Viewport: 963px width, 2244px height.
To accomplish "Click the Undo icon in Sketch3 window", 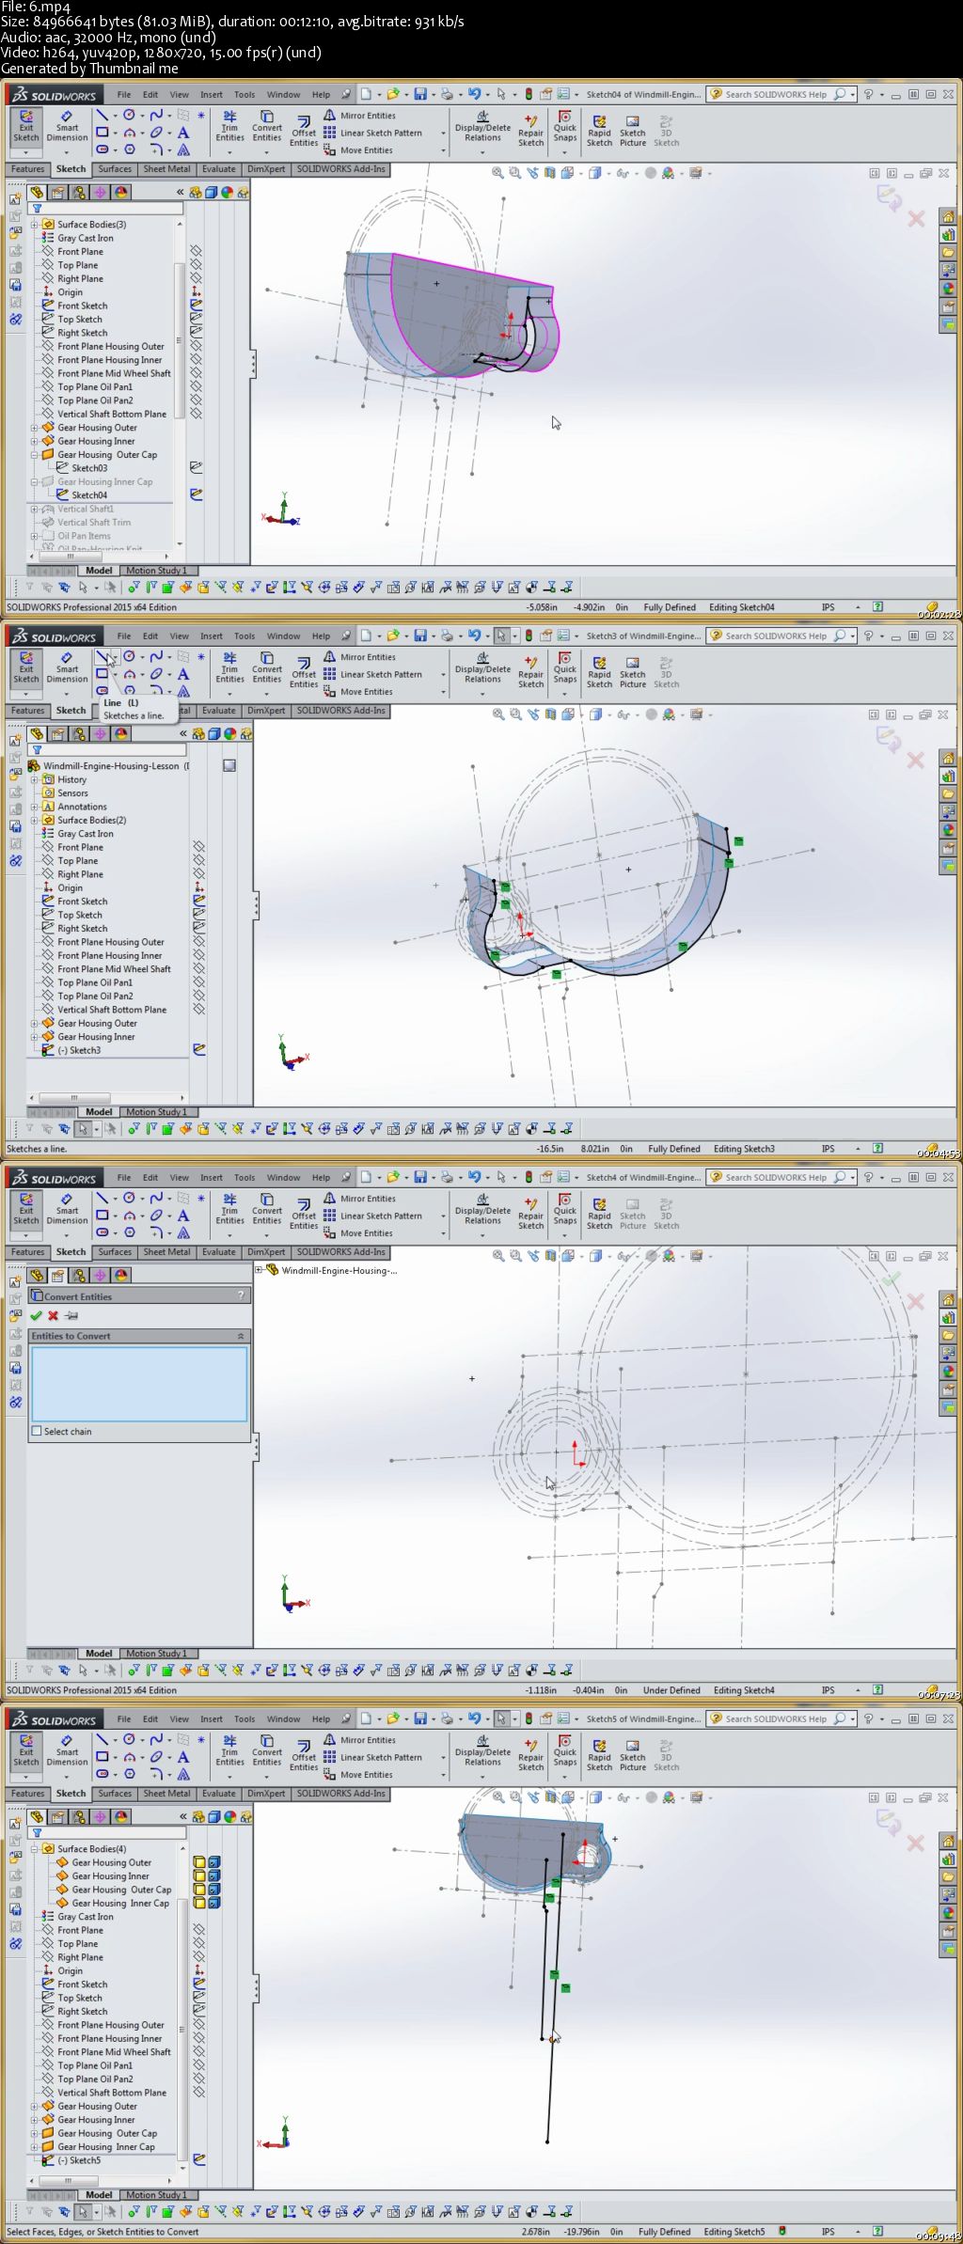I will [x=474, y=636].
